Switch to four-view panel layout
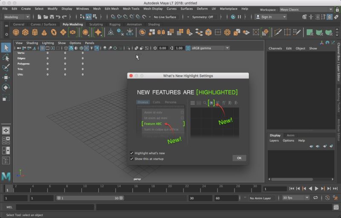The height and width of the screenshot is (218, 341). tap(6, 140)
